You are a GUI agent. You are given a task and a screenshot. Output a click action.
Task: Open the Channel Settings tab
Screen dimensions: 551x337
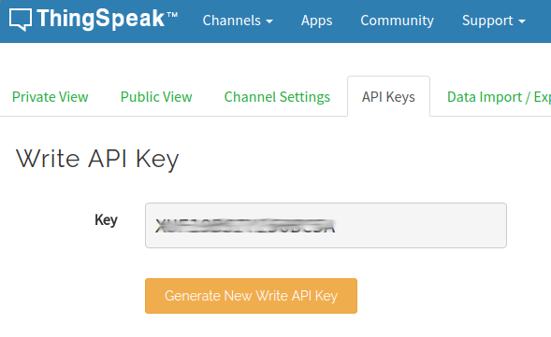click(277, 97)
